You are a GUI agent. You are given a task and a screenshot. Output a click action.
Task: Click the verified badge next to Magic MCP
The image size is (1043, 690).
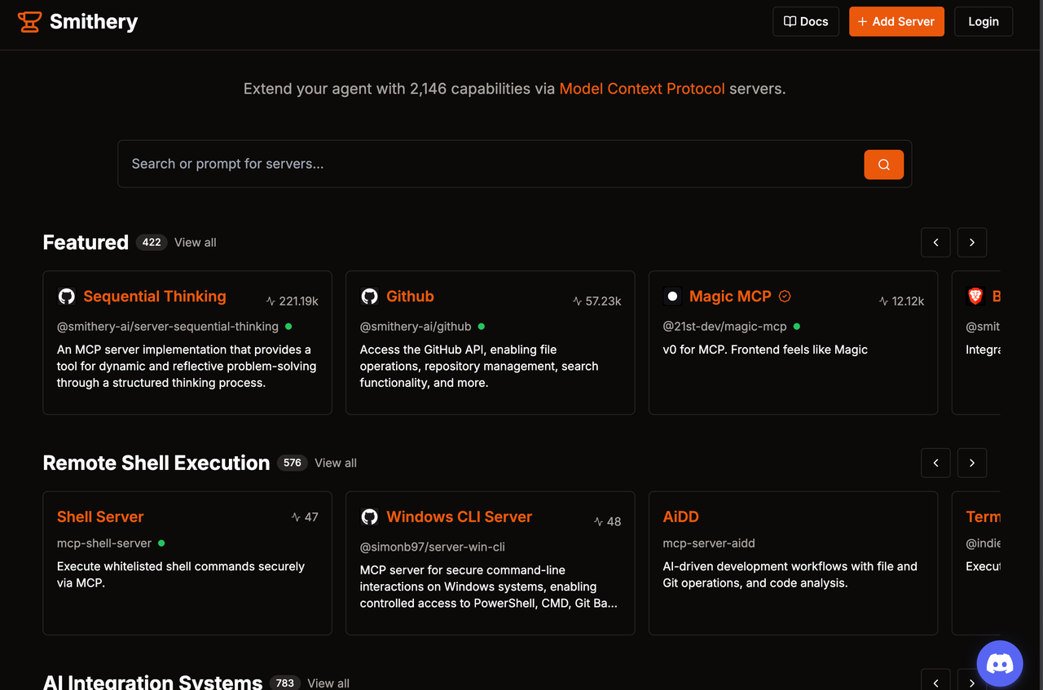tap(785, 297)
